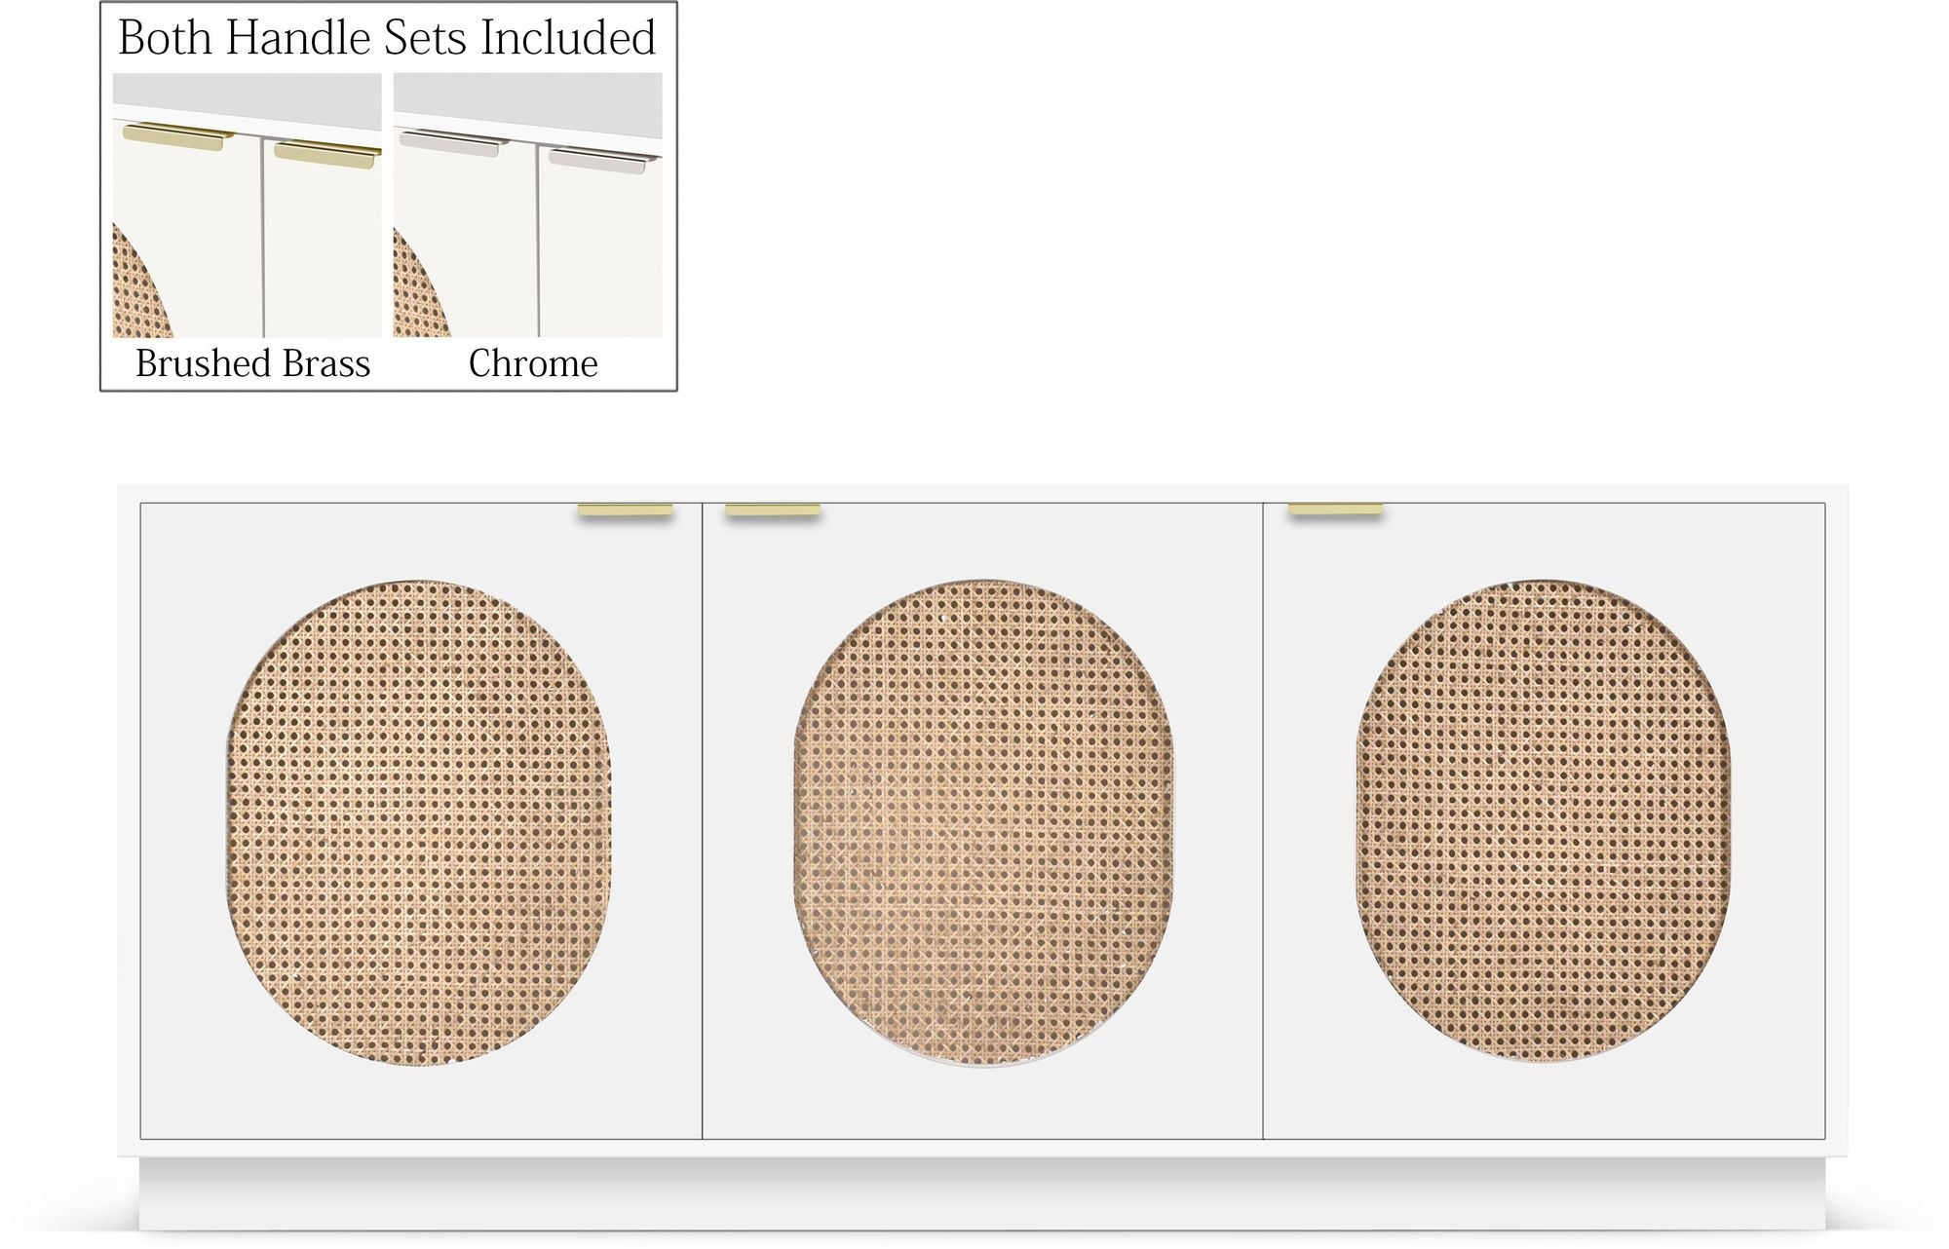Click the right door's rattan oval panel
The height and width of the screenshot is (1249, 1949).
(x=1544, y=821)
